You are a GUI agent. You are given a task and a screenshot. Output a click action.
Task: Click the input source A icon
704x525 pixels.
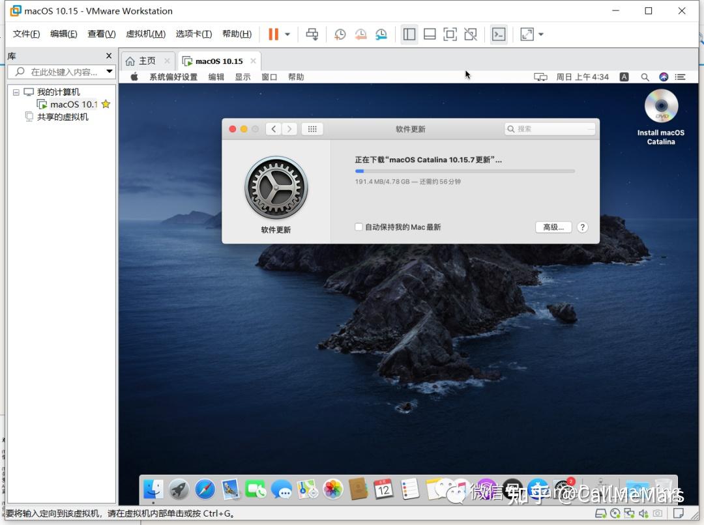(624, 77)
